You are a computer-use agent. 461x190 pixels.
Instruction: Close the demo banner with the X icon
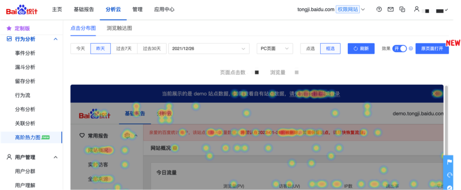434,94
